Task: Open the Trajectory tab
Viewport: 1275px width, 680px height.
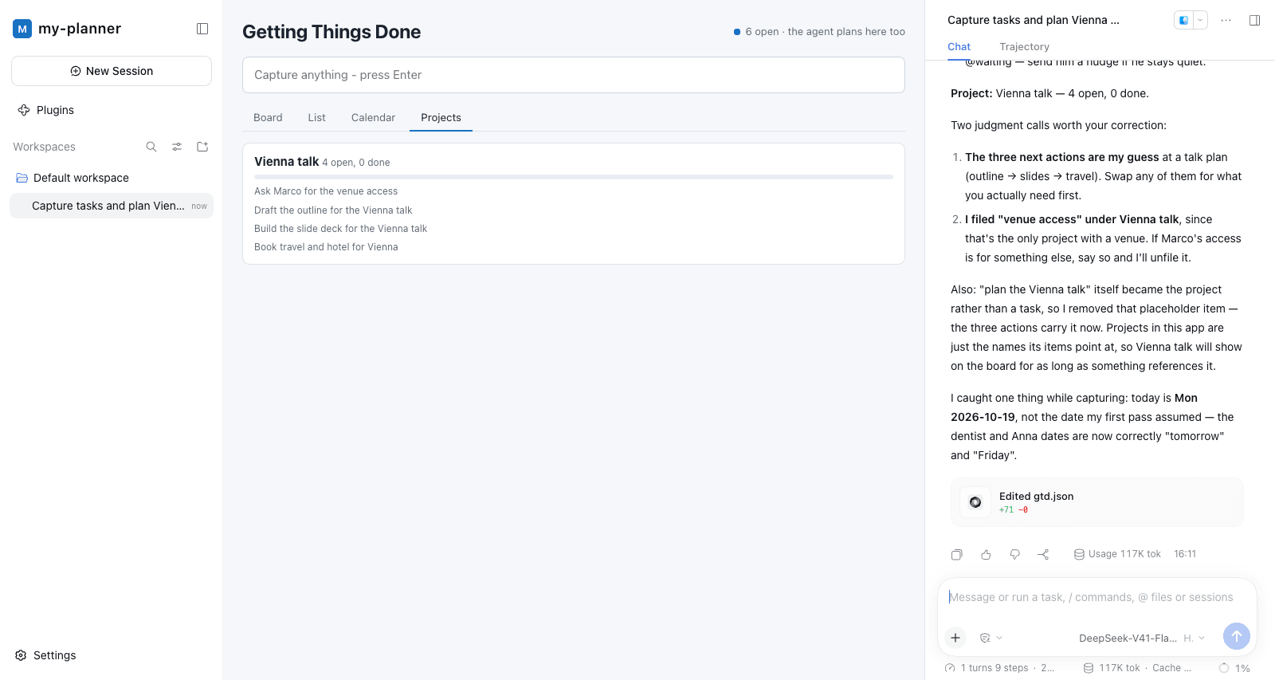Action: (x=1024, y=47)
